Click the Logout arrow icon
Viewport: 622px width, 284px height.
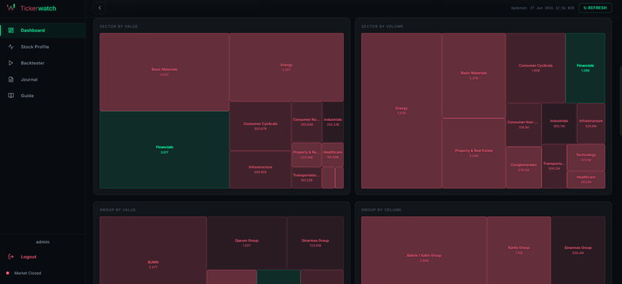(x=11, y=257)
